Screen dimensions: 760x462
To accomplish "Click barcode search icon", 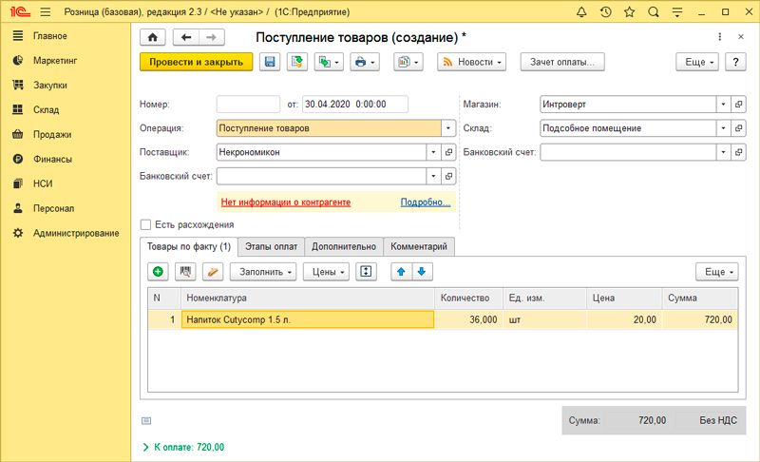I will click(x=185, y=272).
